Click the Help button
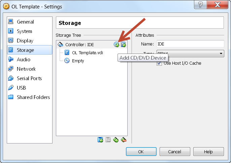The height and width of the screenshot is (163, 231). click(208, 152)
